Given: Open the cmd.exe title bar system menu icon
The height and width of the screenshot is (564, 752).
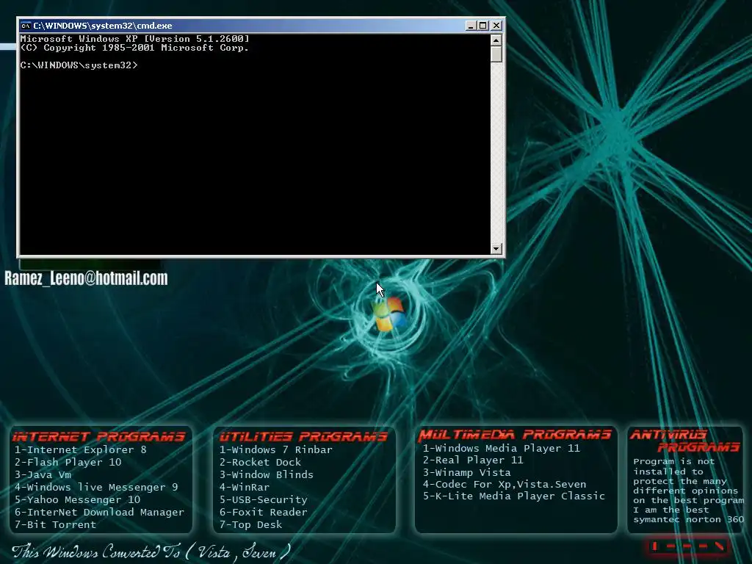Looking at the screenshot, I should (26, 26).
